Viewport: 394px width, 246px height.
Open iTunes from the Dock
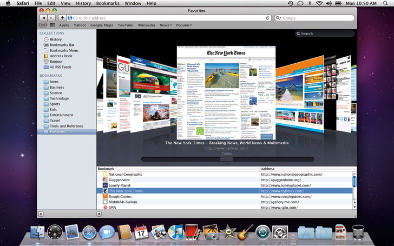pos(176,232)
